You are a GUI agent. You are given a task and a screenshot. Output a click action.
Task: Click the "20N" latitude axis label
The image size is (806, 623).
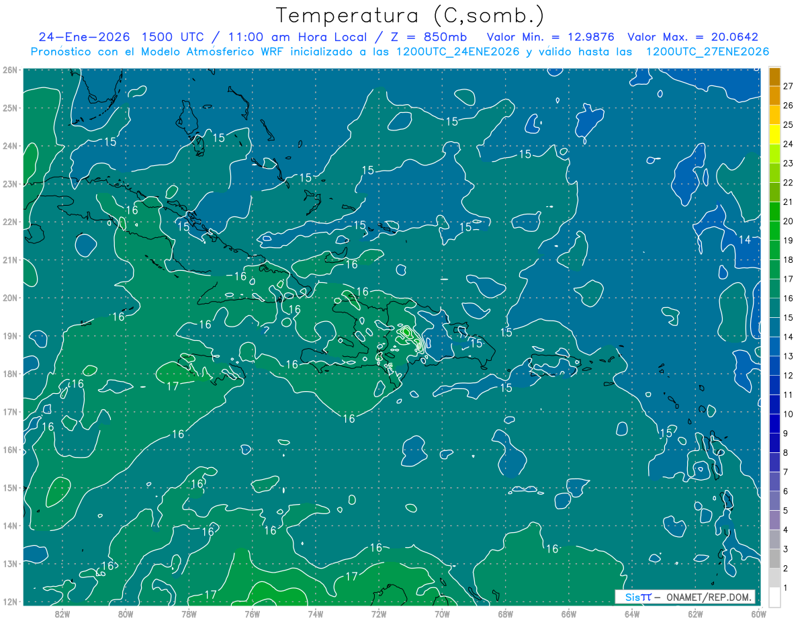[9, 298]
